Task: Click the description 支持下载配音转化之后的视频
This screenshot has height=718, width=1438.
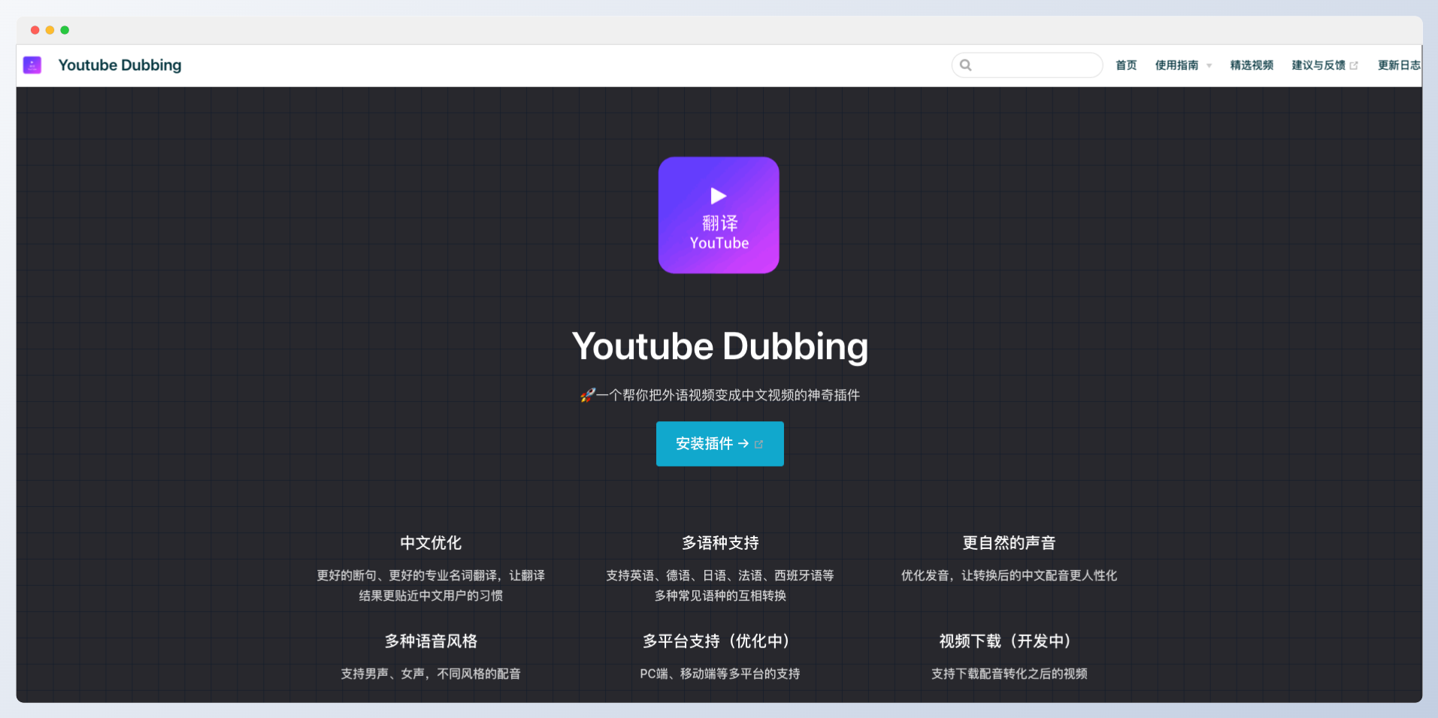Action: tap(1009, 674)
